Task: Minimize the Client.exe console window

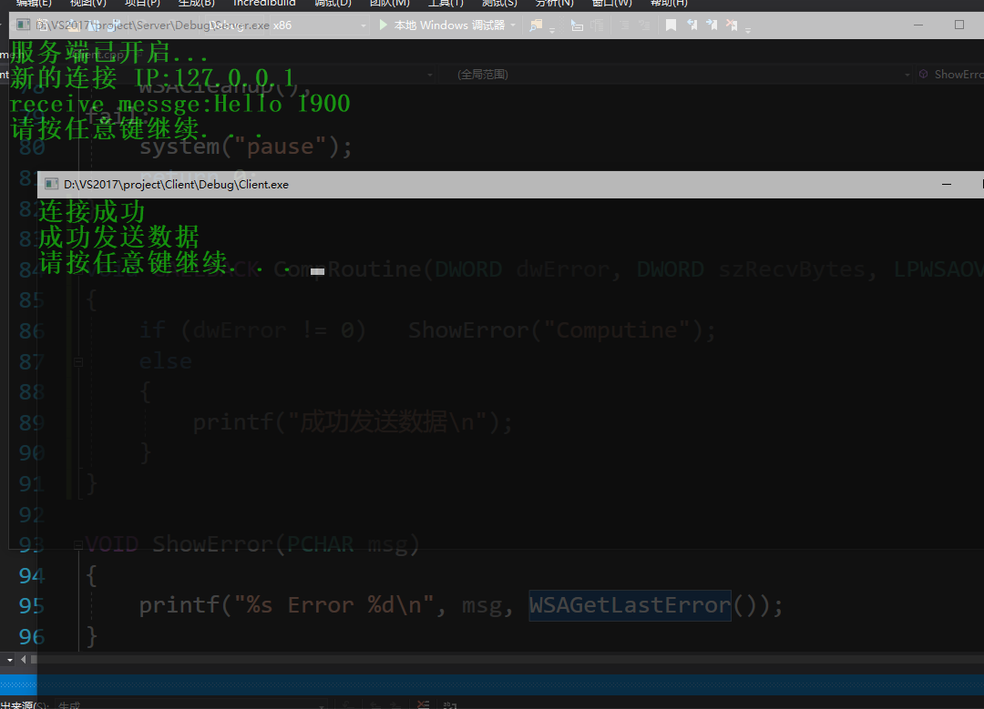Action: [947, 184]
